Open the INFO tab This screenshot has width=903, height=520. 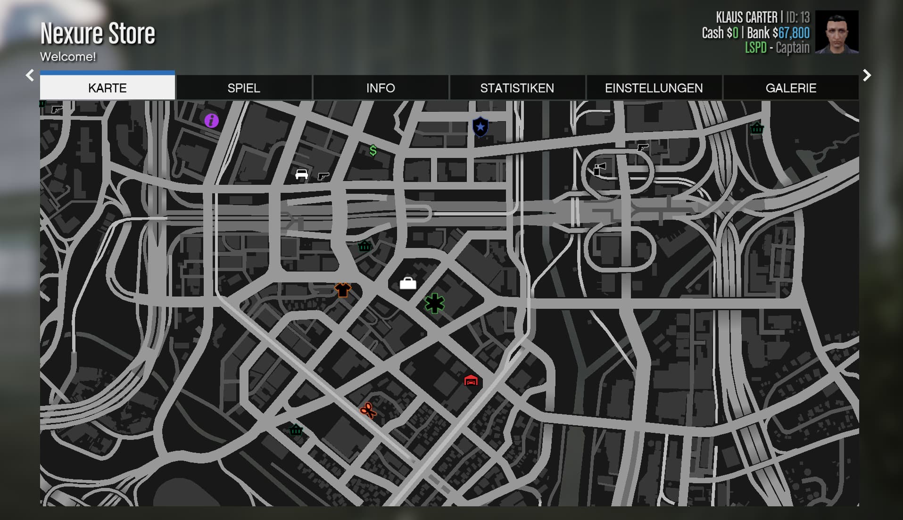pyautogui.click(x=381, y=88)
